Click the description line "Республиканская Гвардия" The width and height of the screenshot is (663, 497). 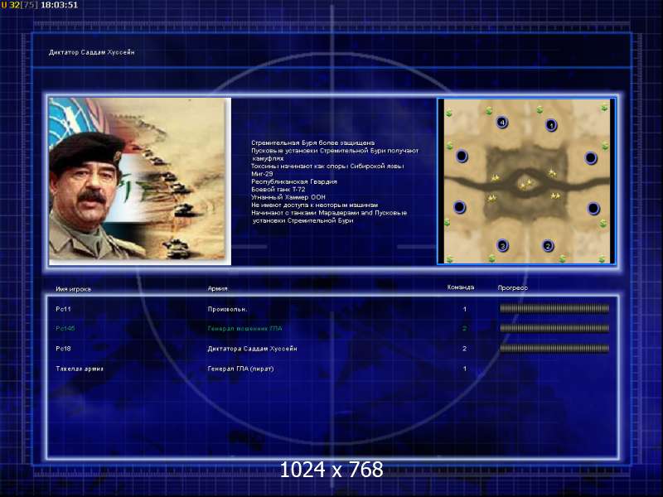tap(294, 181)
